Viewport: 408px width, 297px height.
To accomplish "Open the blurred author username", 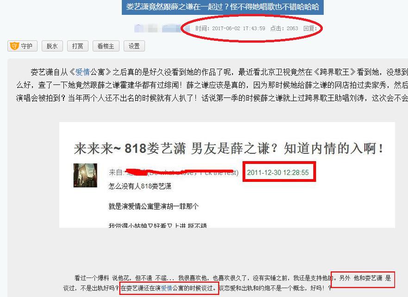I will pos(159,28).
